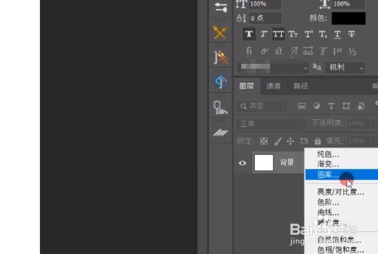This screenshot has width=378, height=254.
Task: Choose 色相/饱和度... from the menu
Action: tap(342, 250)
